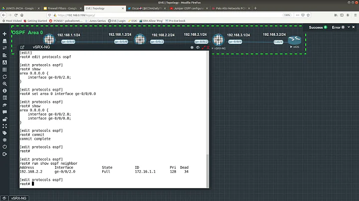This screenshot has width=359, height=201.
Task: Switch to JUNOS-JNCIA Google tab
Action: (x=21, y=8)
